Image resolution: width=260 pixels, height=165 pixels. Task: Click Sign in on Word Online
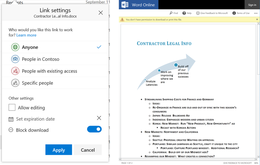click(x=252, y=5)
